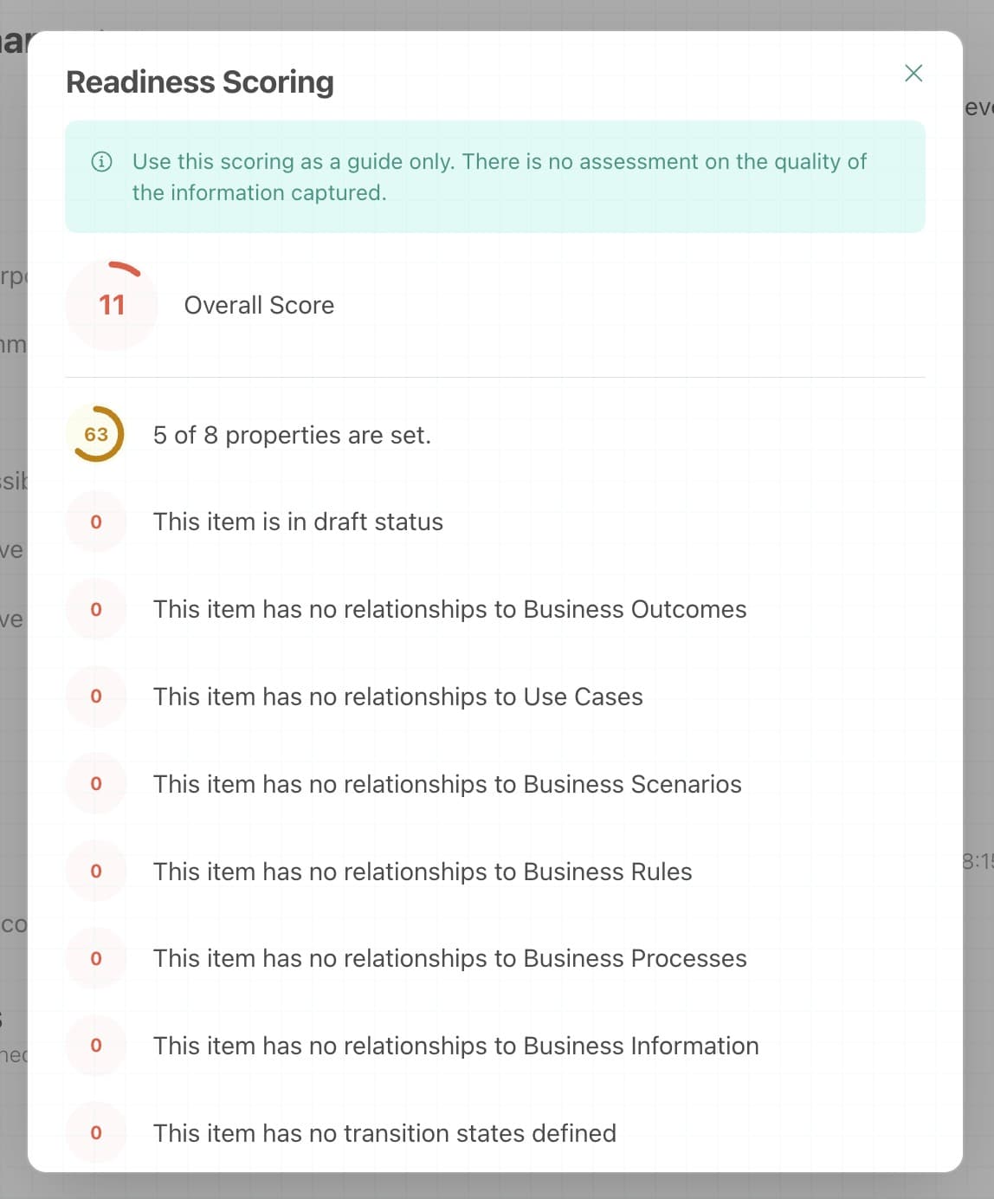The height and width of the screenshot is (1199, 994).
Task: Click the "no transition states defined" entry
Action: pyautogui.click(x=384, y=1132)
